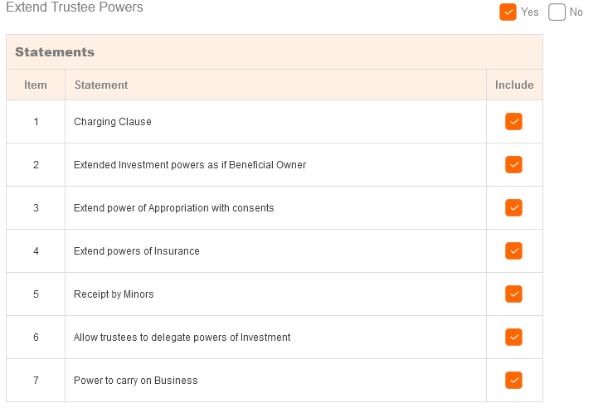This screenshot has width=598, height=408.
Task: Toggle Include for Extended Investment powers
Action: [x=513, y=165]
